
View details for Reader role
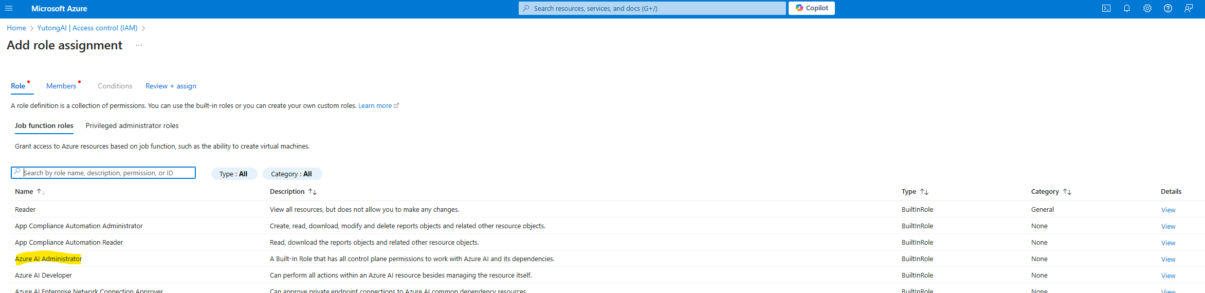click(x=1168, y=210)
